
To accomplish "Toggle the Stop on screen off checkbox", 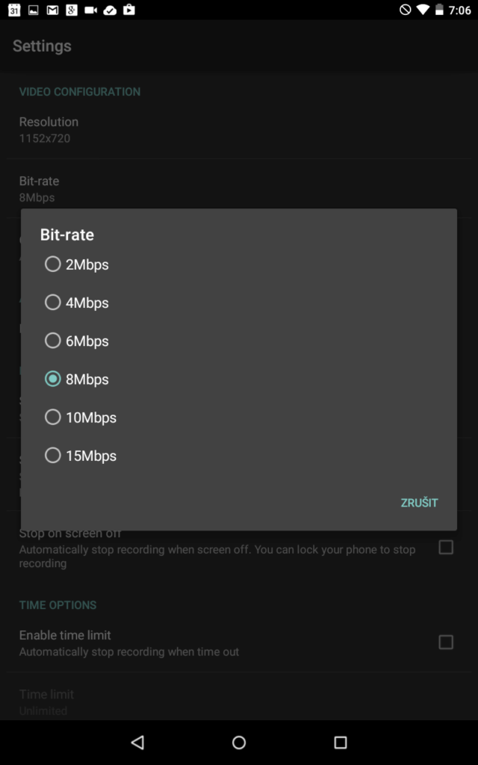I will (446, 548).
